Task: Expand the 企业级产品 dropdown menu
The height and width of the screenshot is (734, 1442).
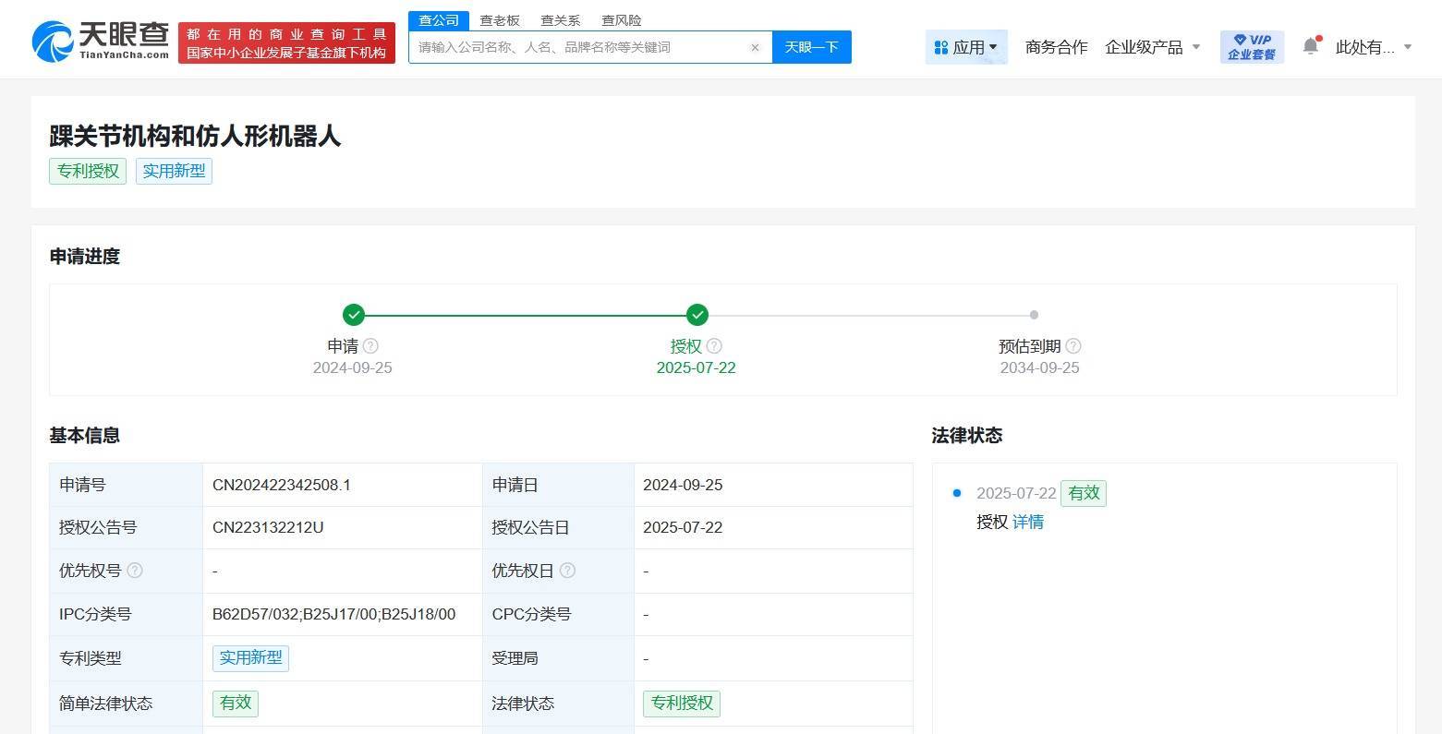Action: [1152, 47]
